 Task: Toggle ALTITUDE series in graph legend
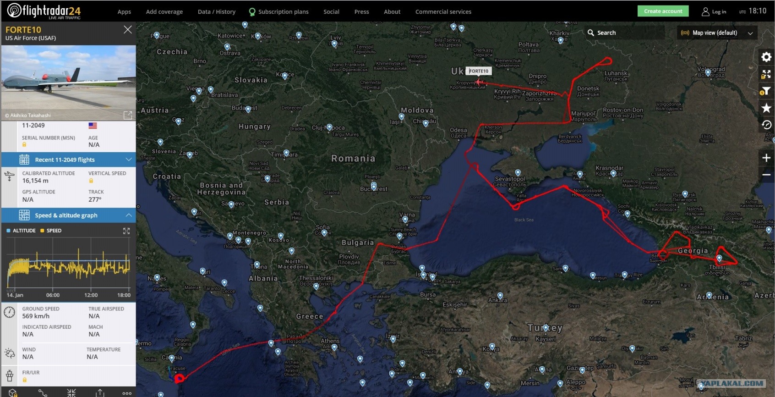click(21, 231)
